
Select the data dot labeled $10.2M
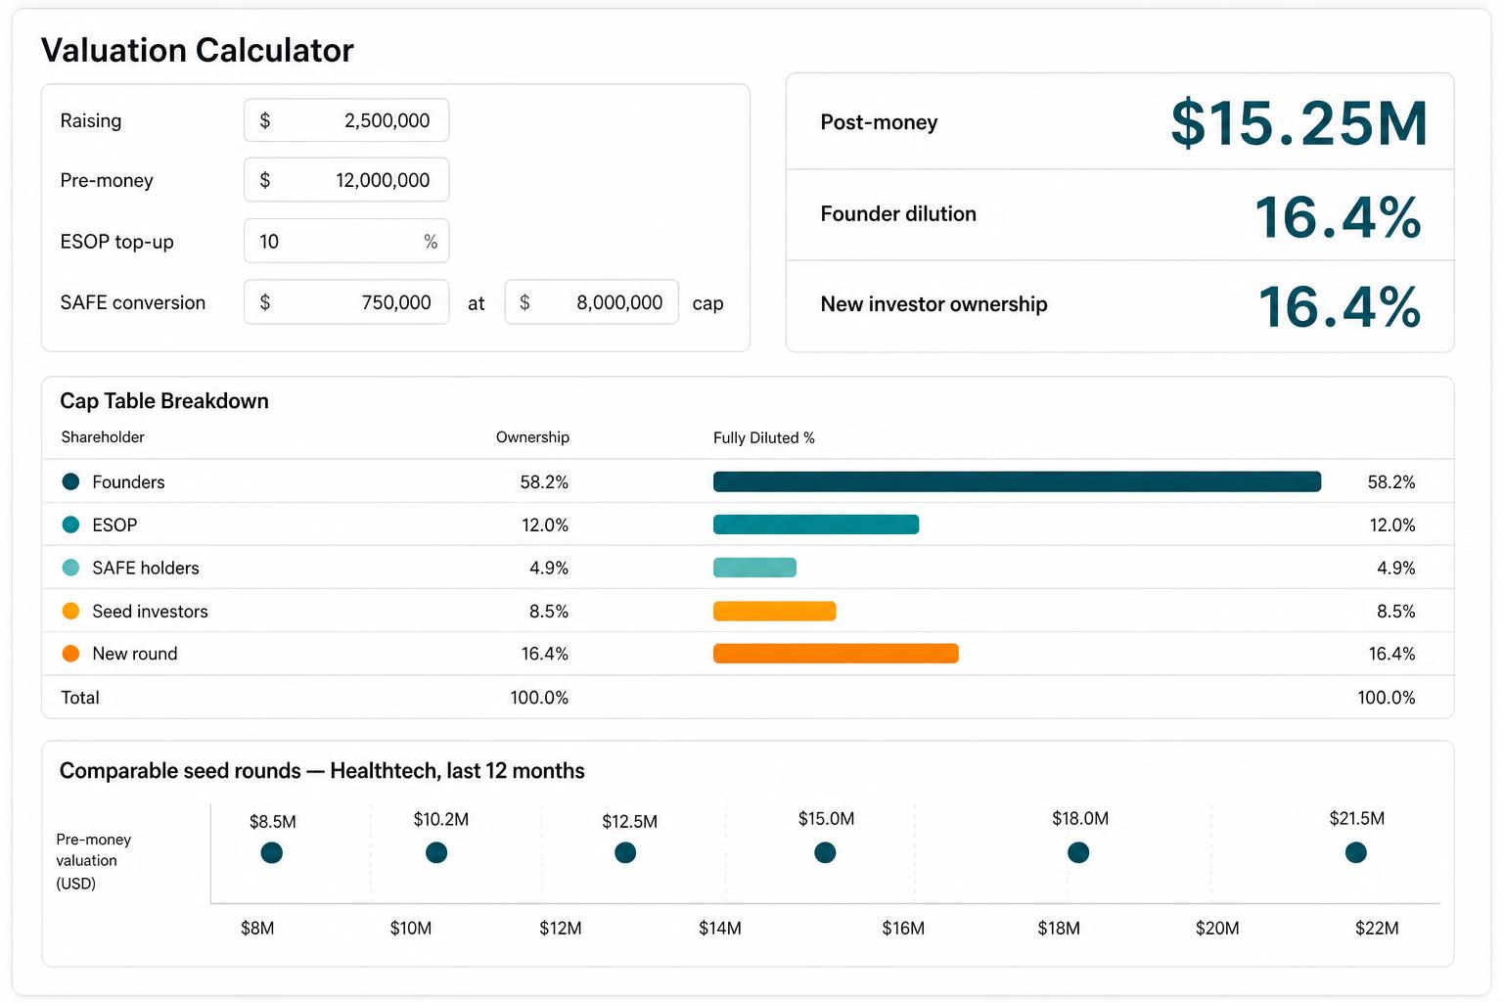pyautogui.click(x=436, y=853)
